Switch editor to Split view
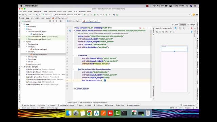217x122 pixels. 183,24
